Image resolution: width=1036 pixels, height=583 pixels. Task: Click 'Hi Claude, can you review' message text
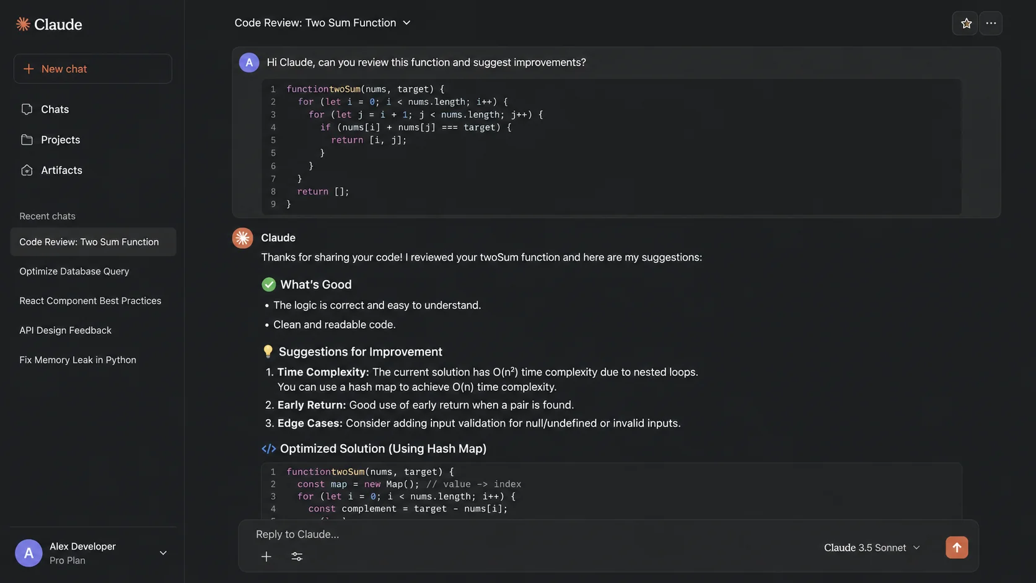point(426,63)
